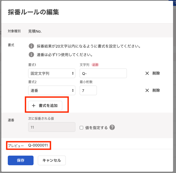Click the info icon beside 連番は必ず notice
This screenshot has height=173, width=176.
coord(31,55)
